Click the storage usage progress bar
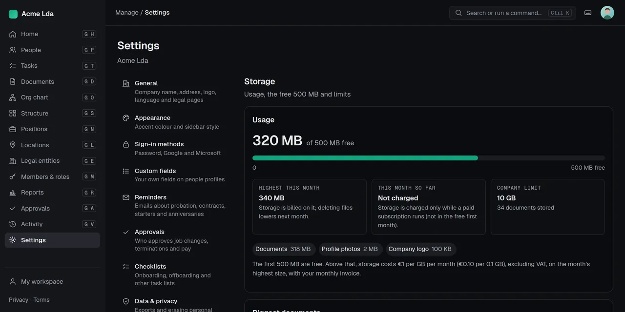This screenshot has height=312, width=625. pyautogui.click(x=429, y=158)
